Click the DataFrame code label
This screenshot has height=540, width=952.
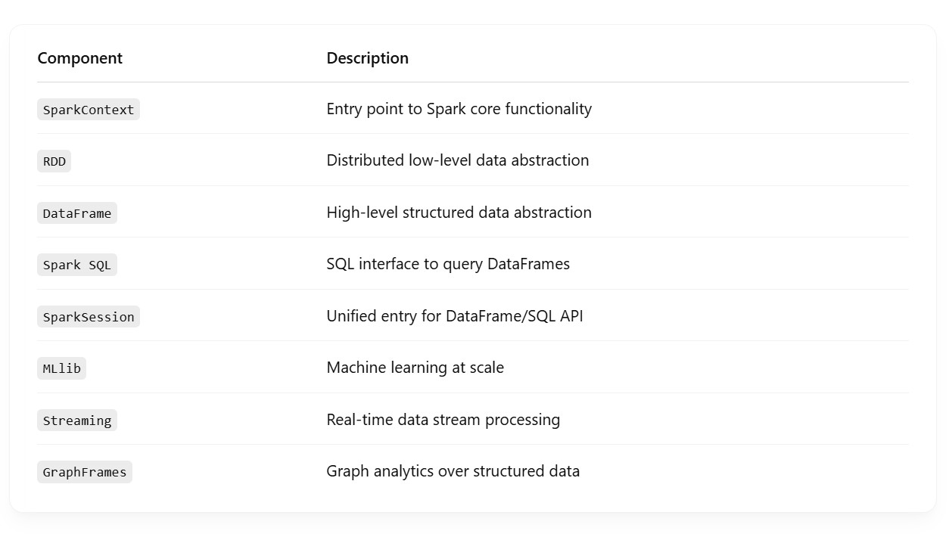[x=76, y=213]
